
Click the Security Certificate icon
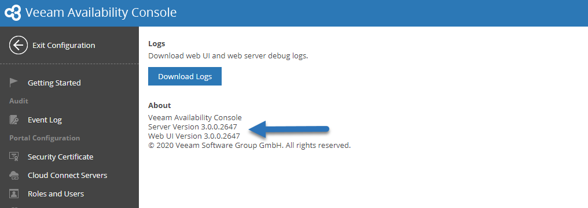tap(14, 157)
